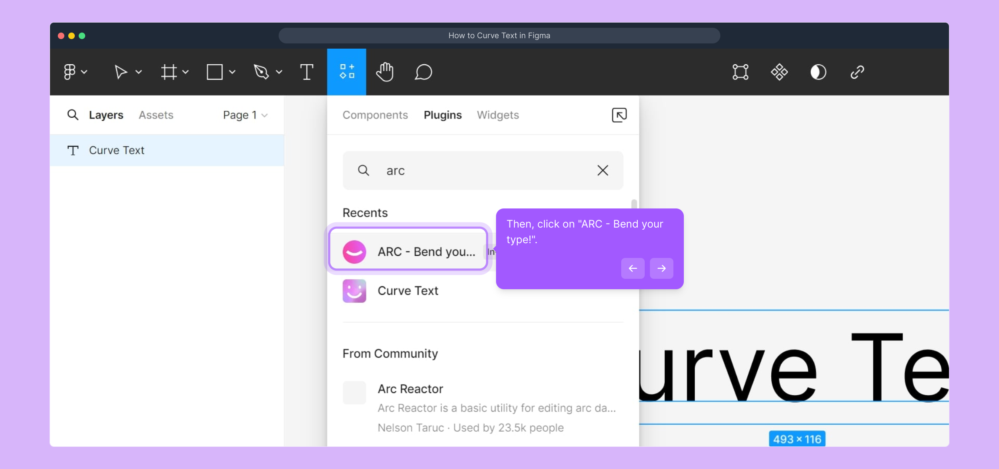Open the Figma main menu dropdown
This screenshot has width=999, height=469.
75,72
